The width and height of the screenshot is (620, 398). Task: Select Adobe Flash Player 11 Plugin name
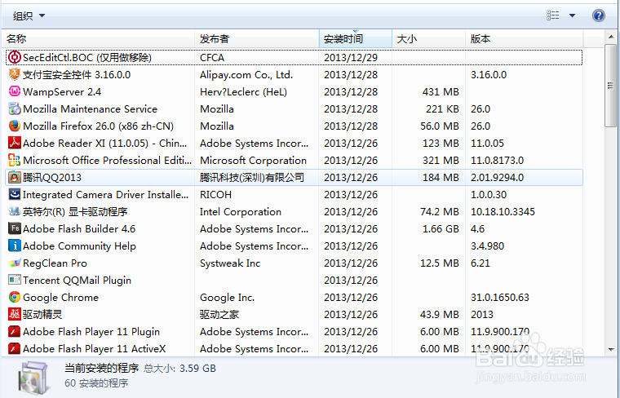(x=91, y=332)
